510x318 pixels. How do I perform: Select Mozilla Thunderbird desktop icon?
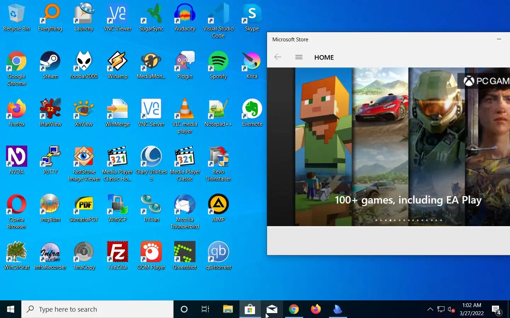click(x=185, y=212)
